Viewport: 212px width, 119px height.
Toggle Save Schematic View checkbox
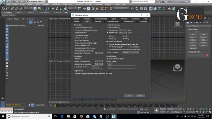pyautogui.click(x=75, y=46)
